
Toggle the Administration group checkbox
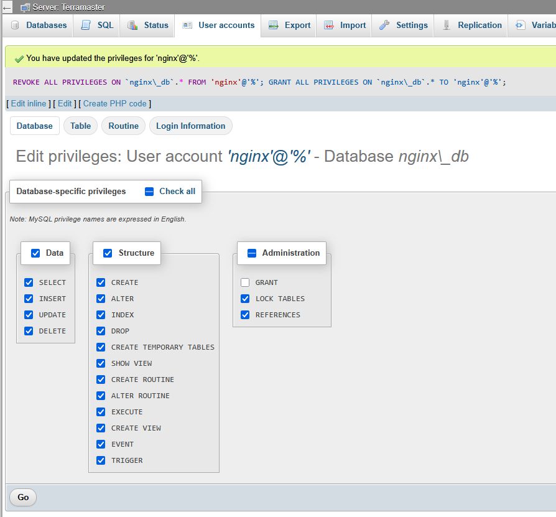tap(252, 253)
